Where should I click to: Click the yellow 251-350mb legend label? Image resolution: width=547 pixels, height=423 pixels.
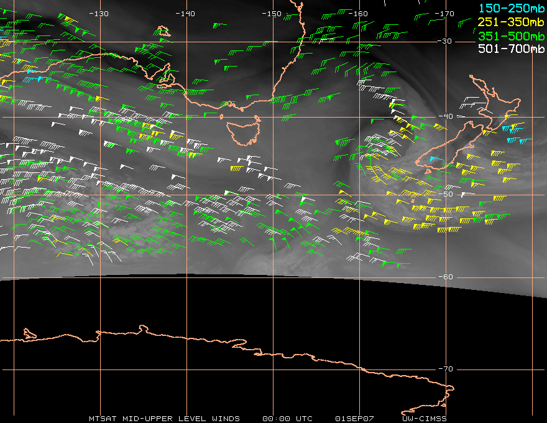tap(512, 22)
